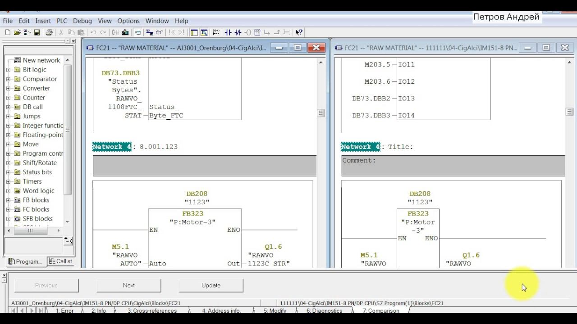The height and width of the screenshot is (324, 577).
Task: Select New network in the elements tree
Action: 41,60
